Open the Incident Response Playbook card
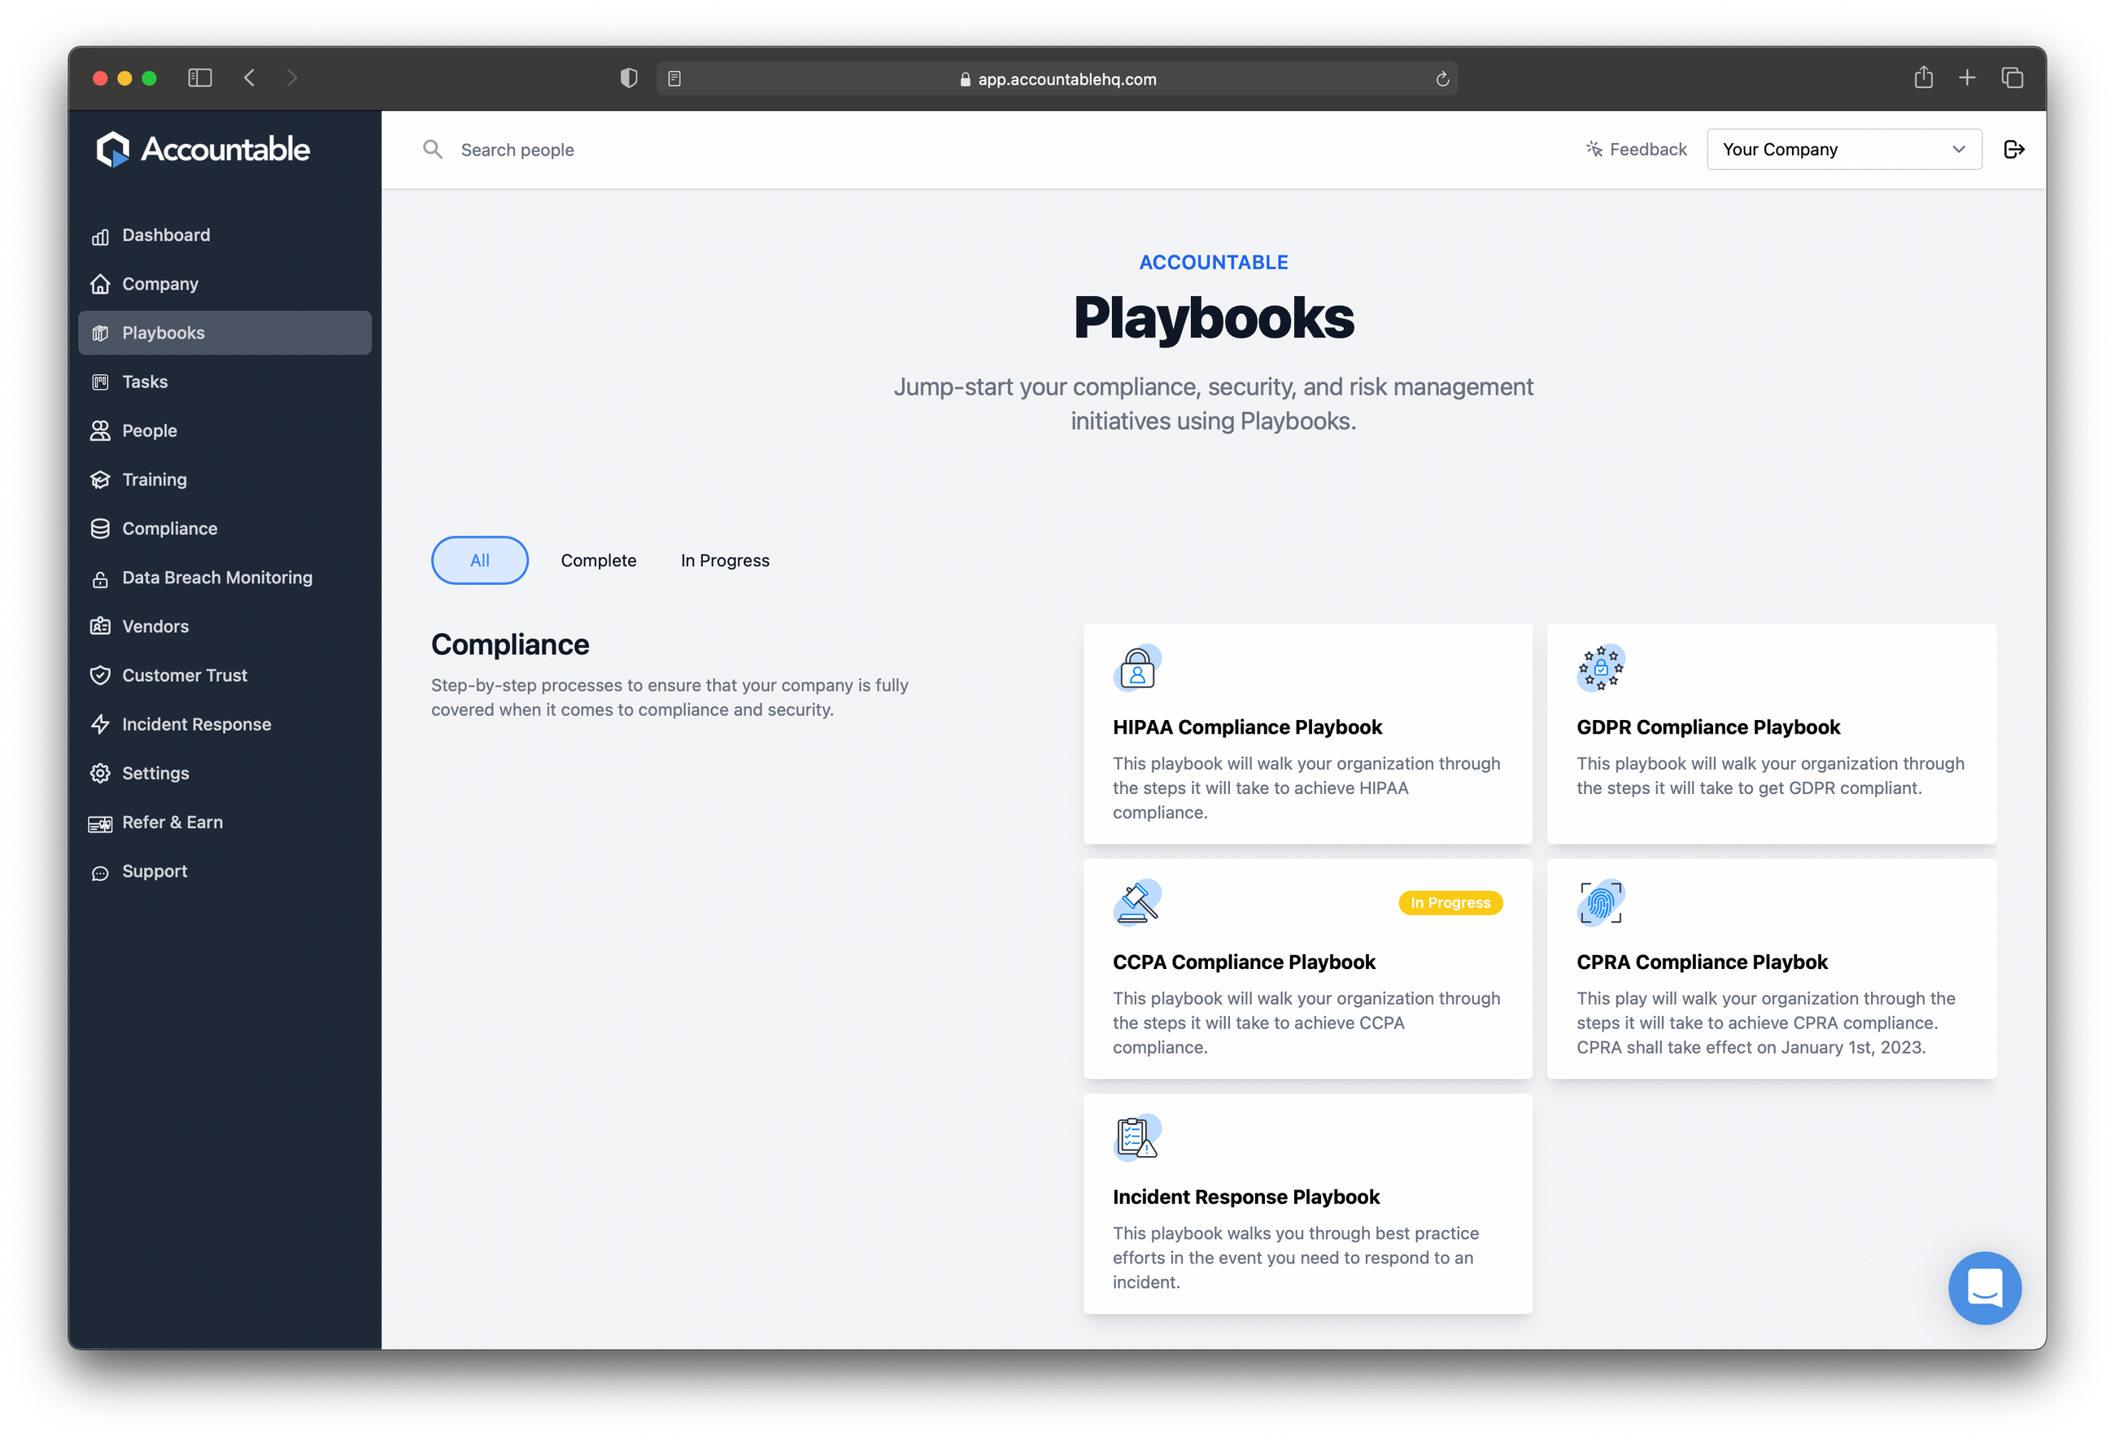Viewport: 2115px width, 1440px height. pyautogui.click(x=1307, y=1203)
